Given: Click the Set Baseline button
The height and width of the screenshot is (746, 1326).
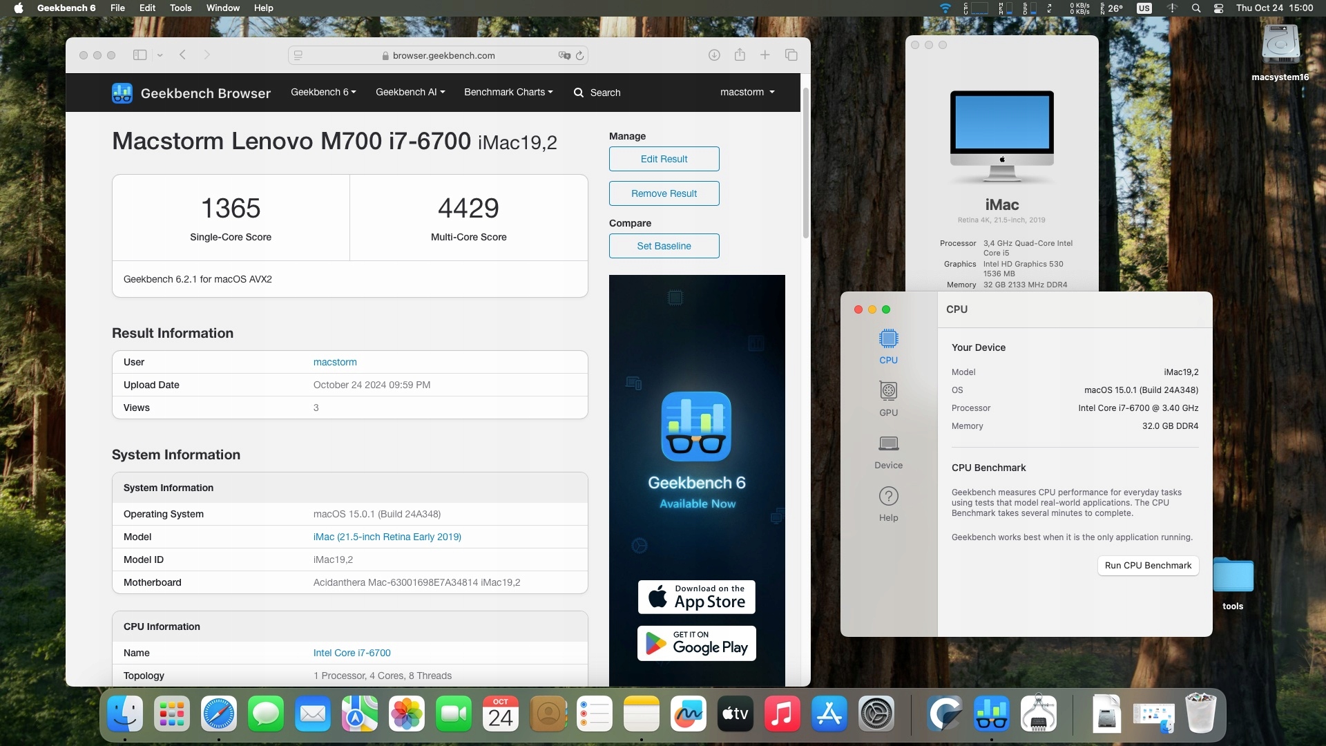Looking at the screenshot, I should coord(664,246).
